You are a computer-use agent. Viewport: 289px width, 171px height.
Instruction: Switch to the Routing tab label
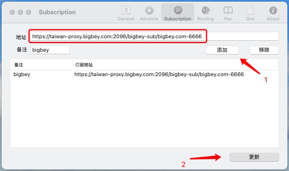click(205, 19)
